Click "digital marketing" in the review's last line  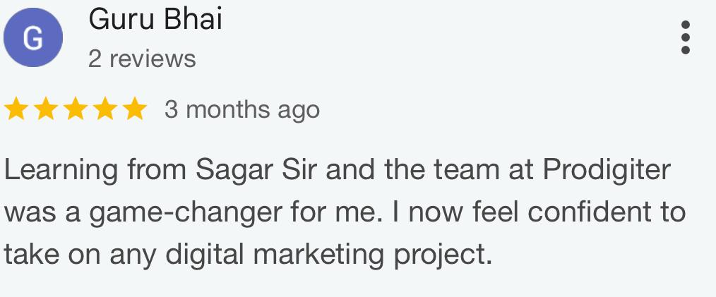click(275, 253)
